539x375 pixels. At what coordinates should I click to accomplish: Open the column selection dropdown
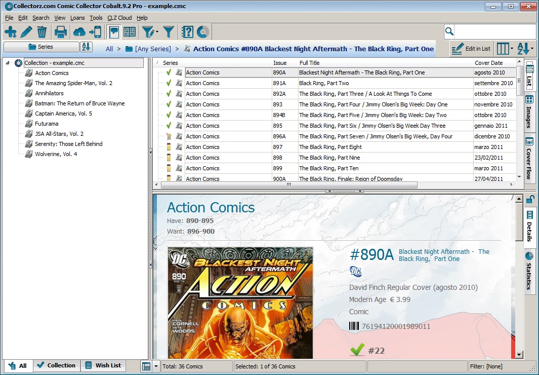505,49
